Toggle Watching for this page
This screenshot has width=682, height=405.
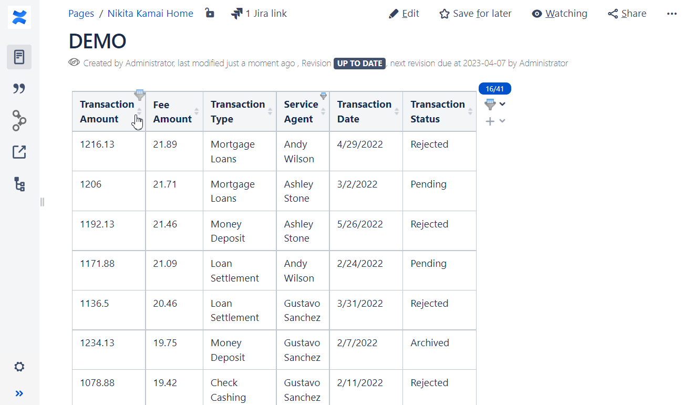559,14
